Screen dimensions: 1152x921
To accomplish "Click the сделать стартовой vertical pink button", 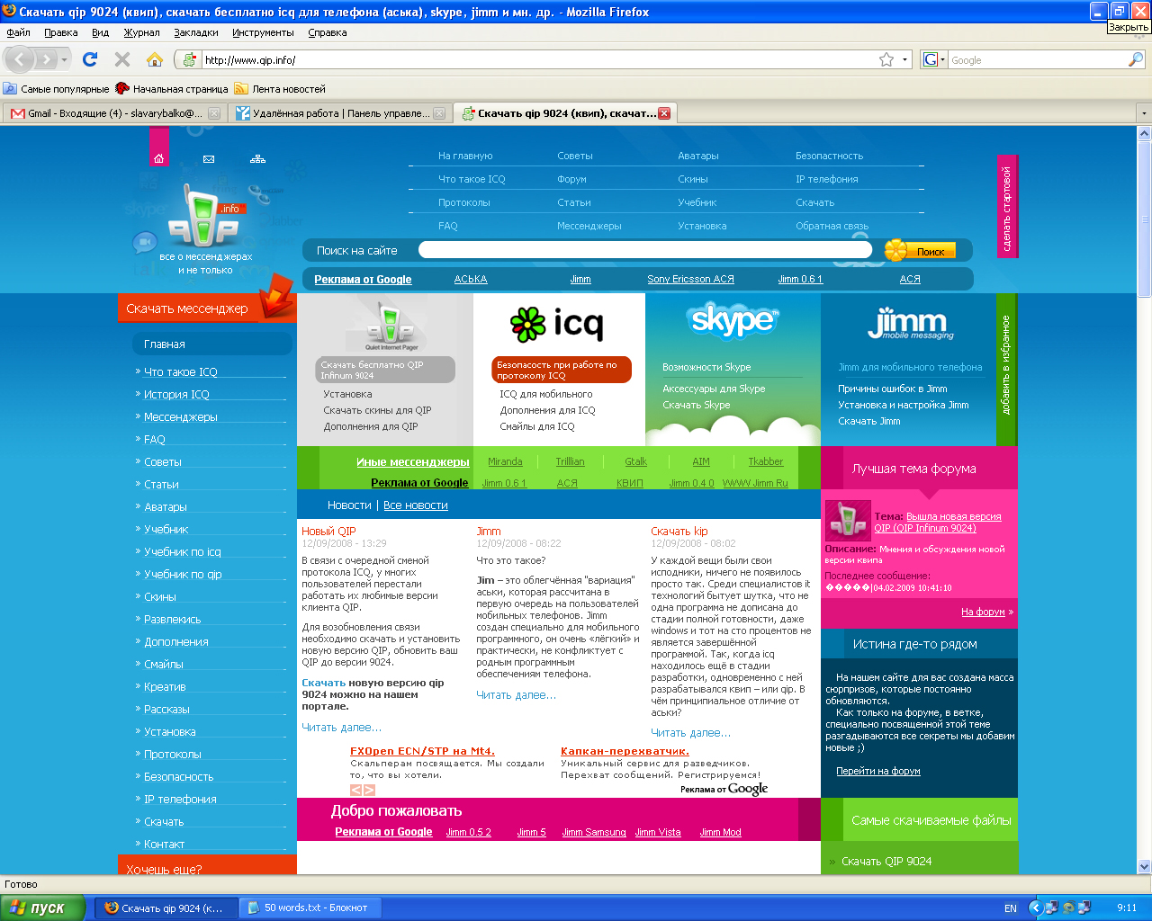I will (x=1007, y=207).
